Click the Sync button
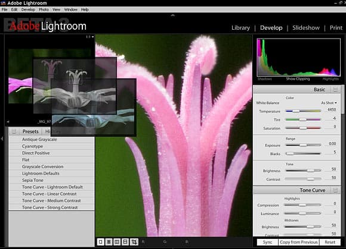The image size is (346, 249). [267, 242]
